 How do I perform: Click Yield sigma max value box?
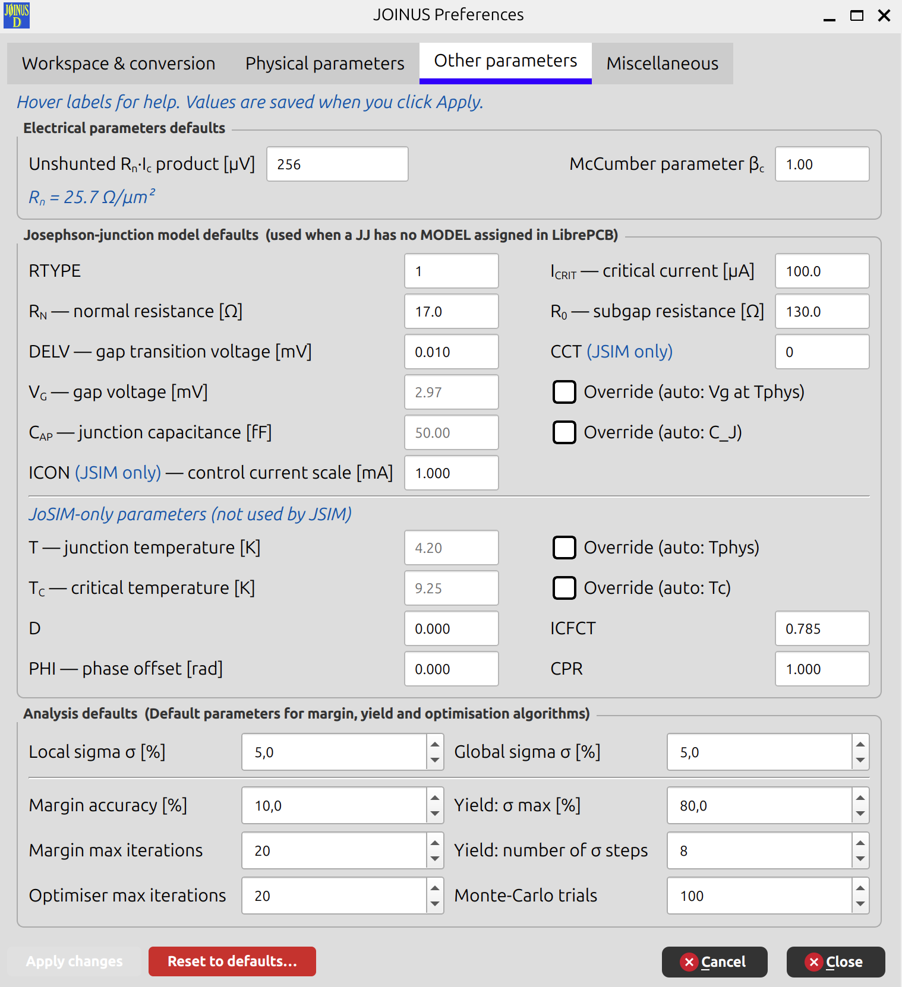pos(760,805)
